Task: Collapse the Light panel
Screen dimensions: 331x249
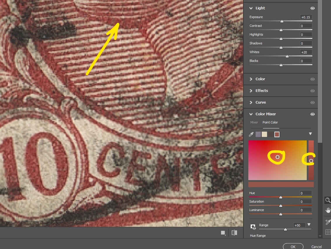Action: point(251,8)
